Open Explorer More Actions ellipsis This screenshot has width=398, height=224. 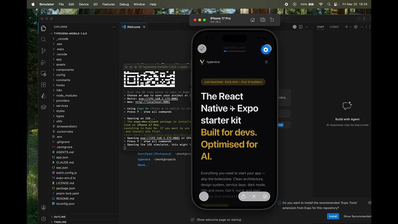[x=114, y=27]
